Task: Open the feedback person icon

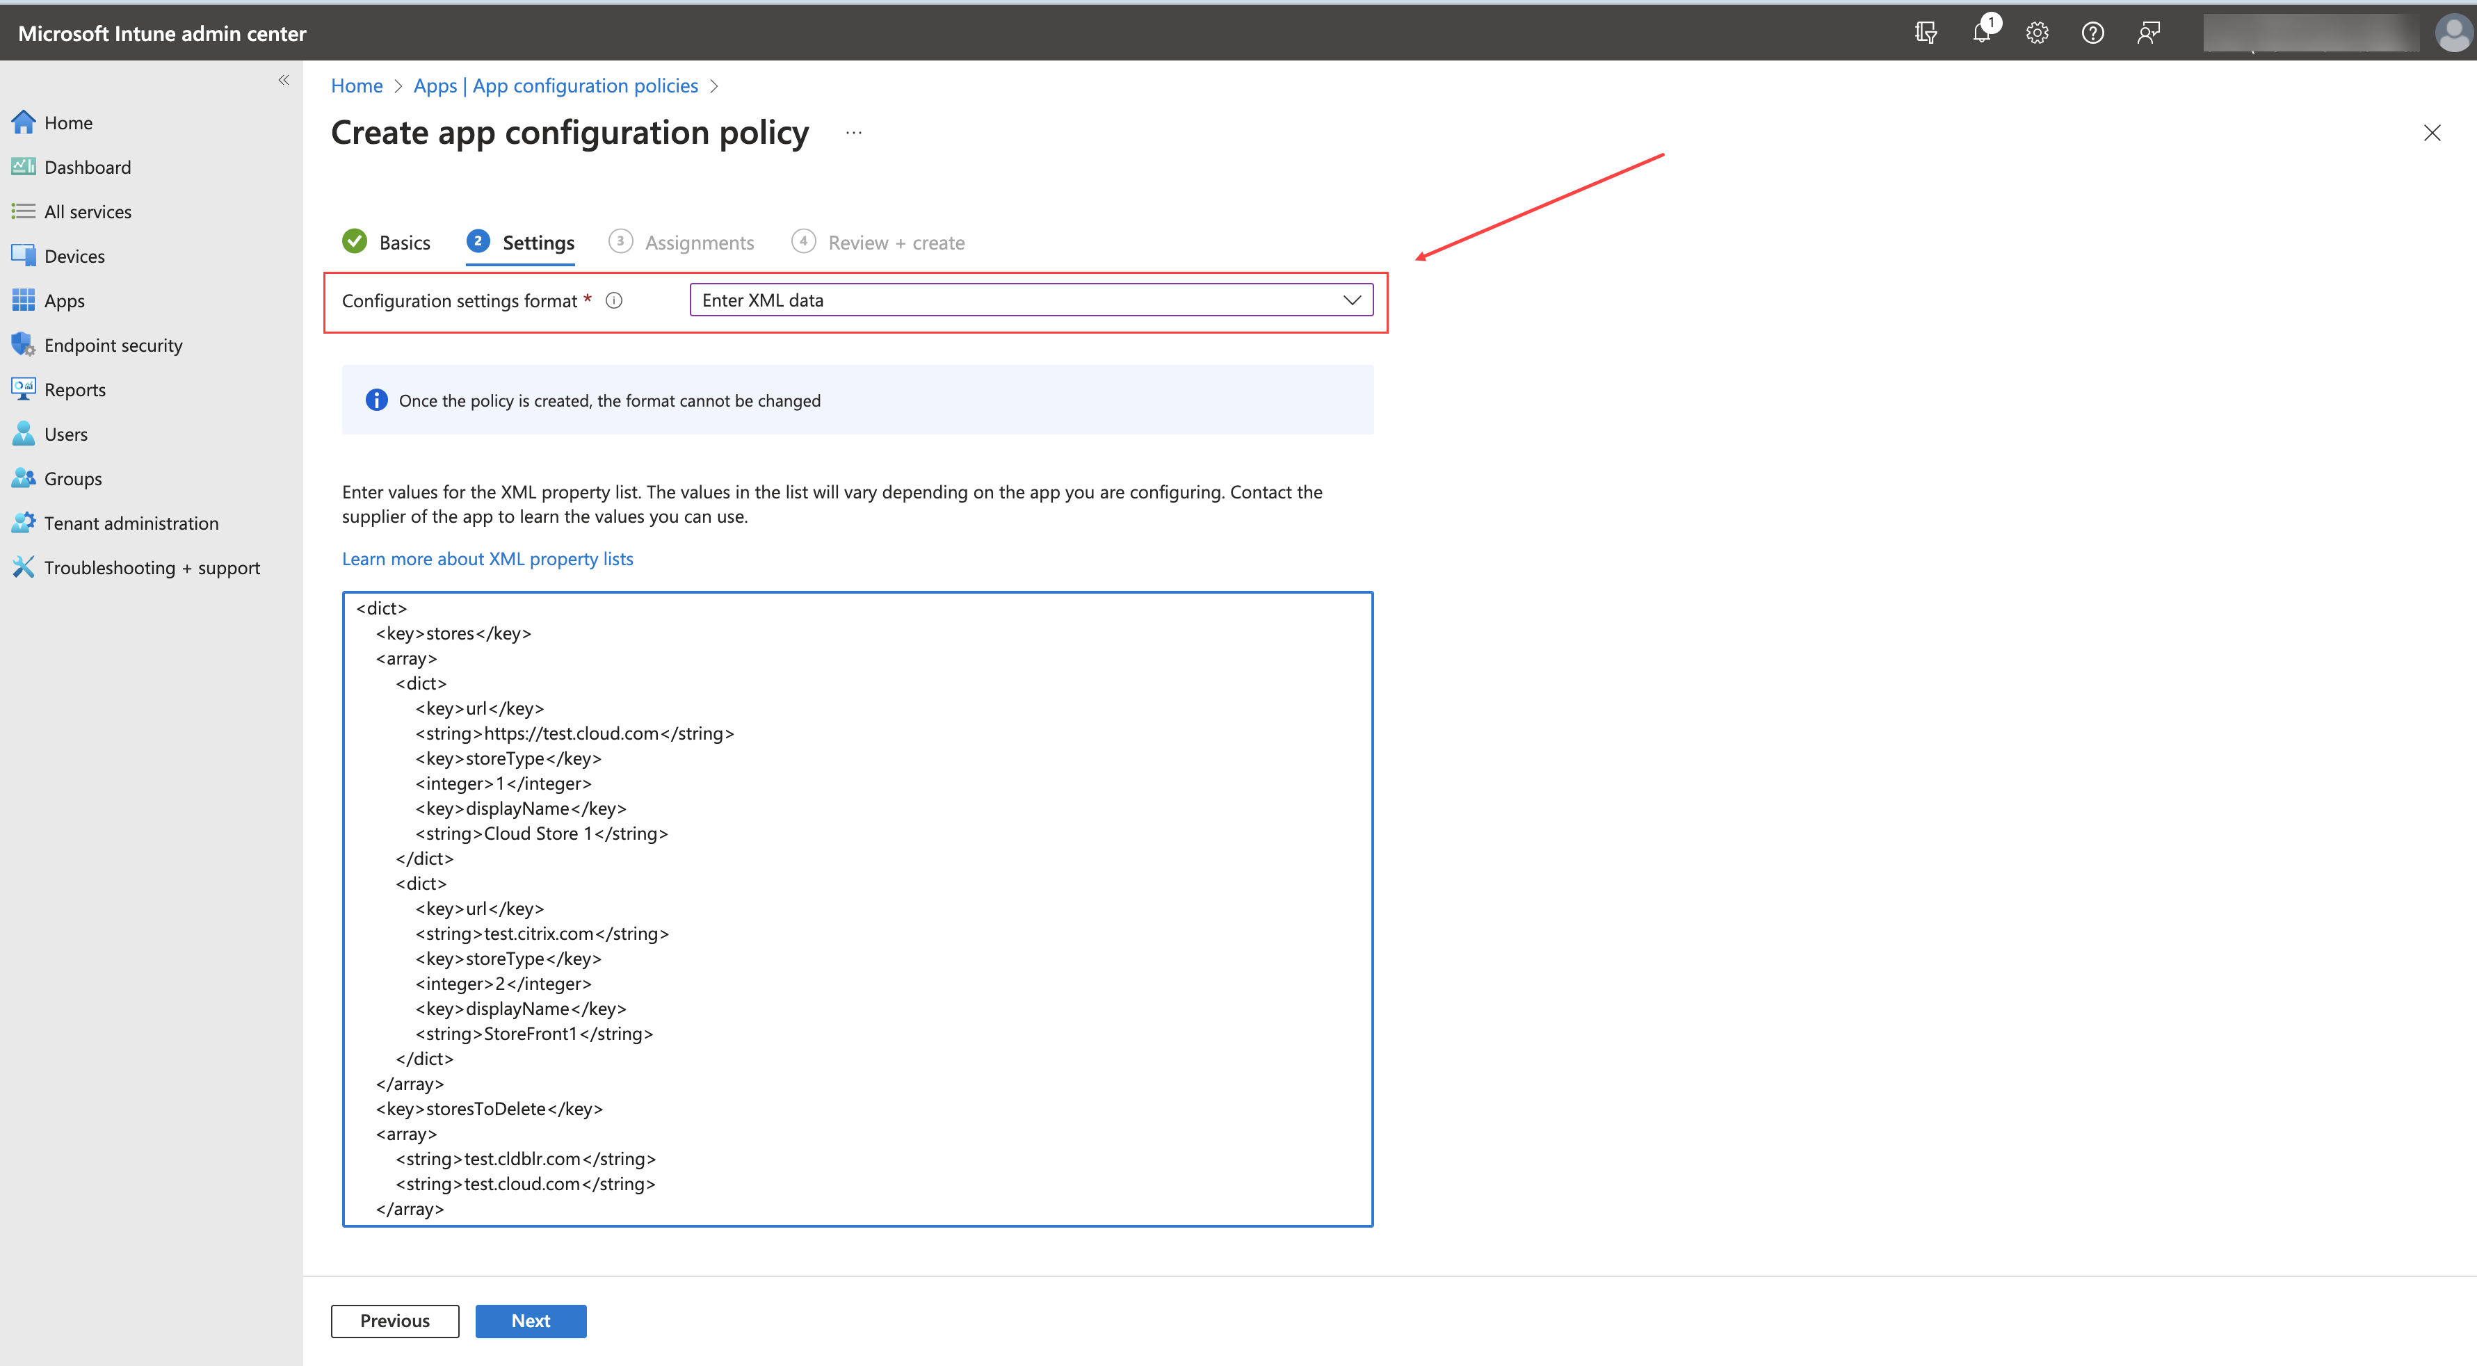Action: 2148,33
